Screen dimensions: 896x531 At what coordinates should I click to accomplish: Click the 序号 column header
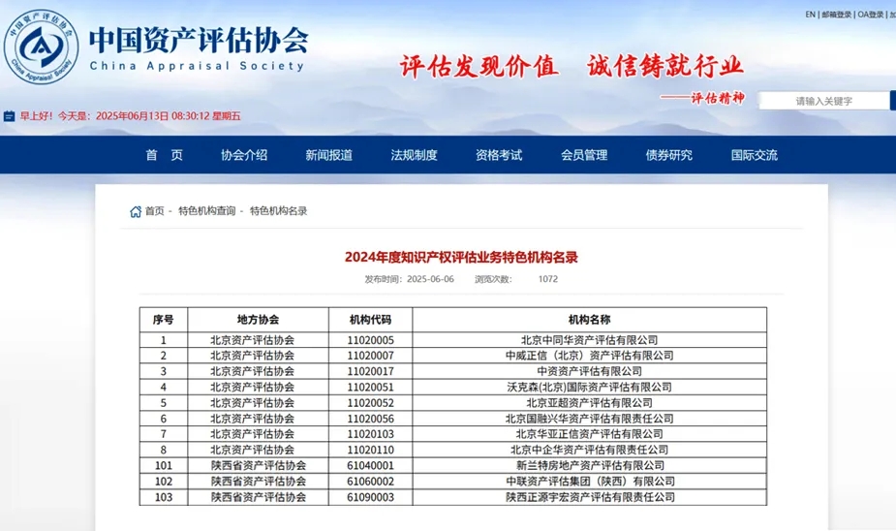tap(164, 320)
